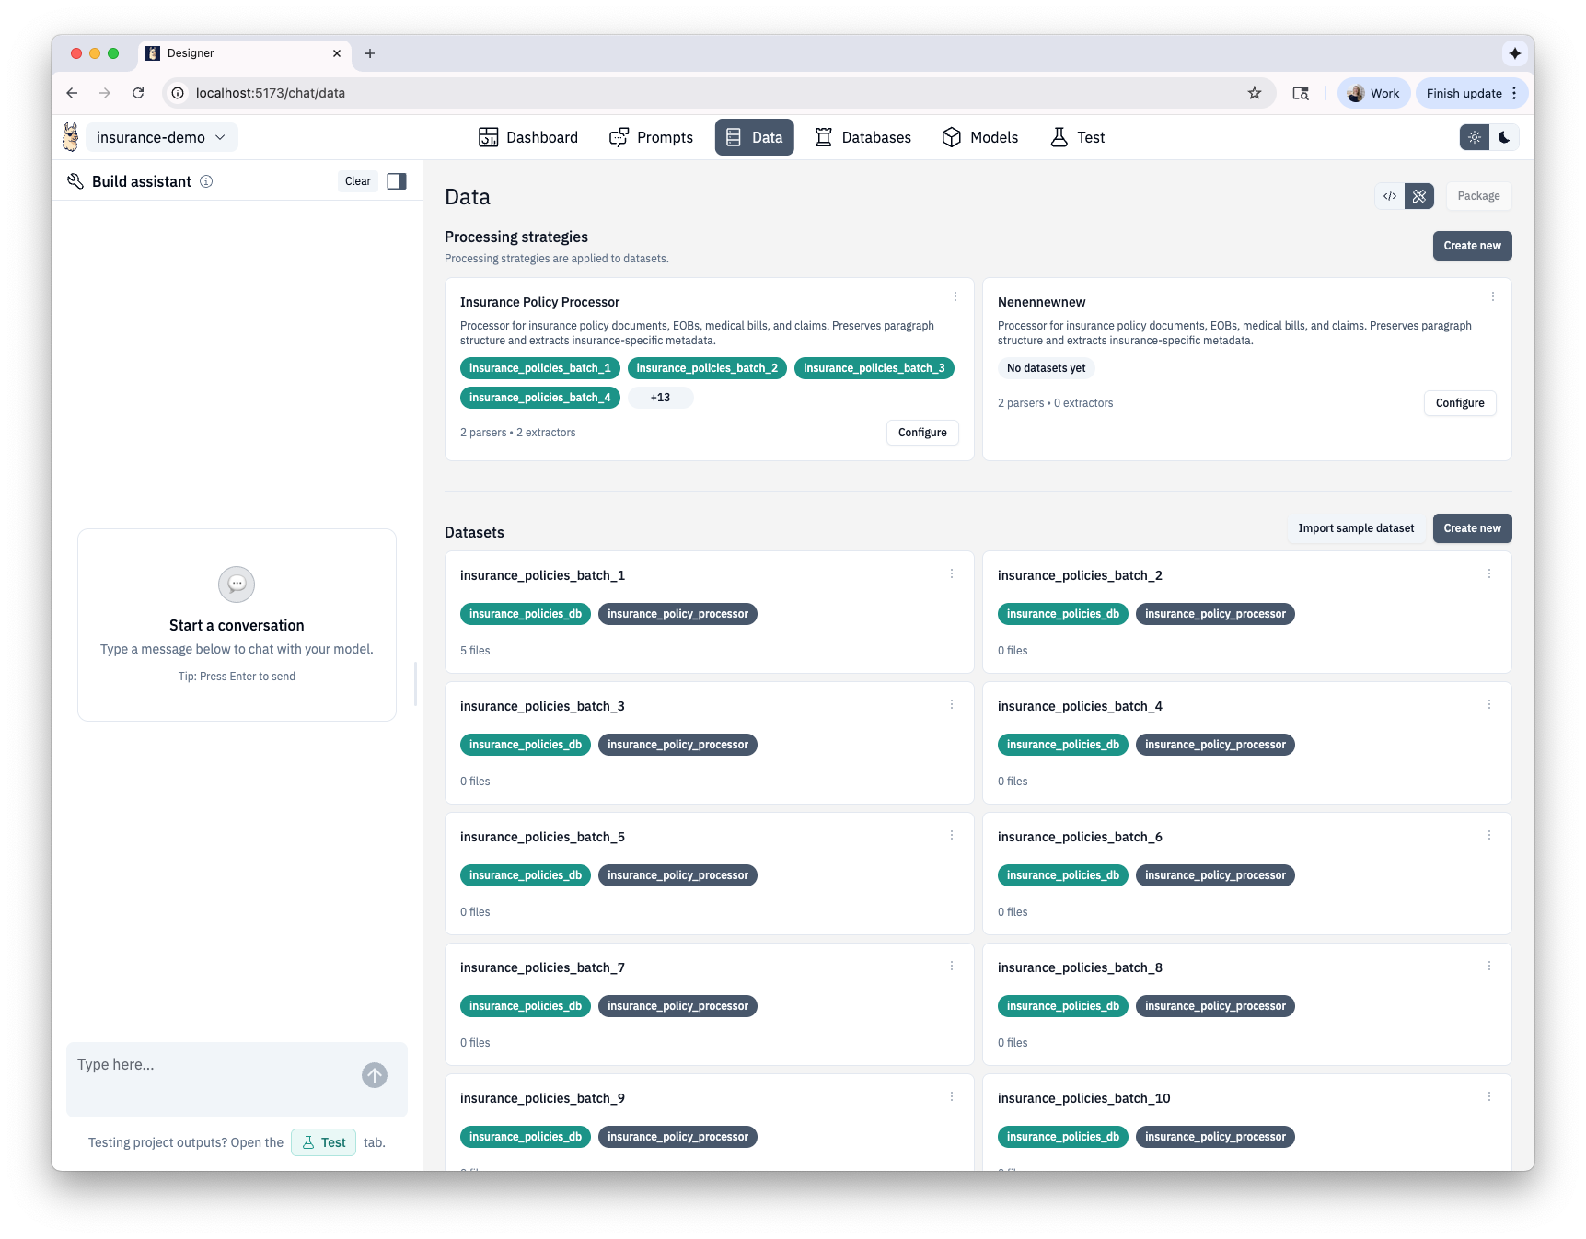This screenshot has width=1586, height=1239.
Task: Collapse the Build assistant side panel
Action: (x=397, y=181)
